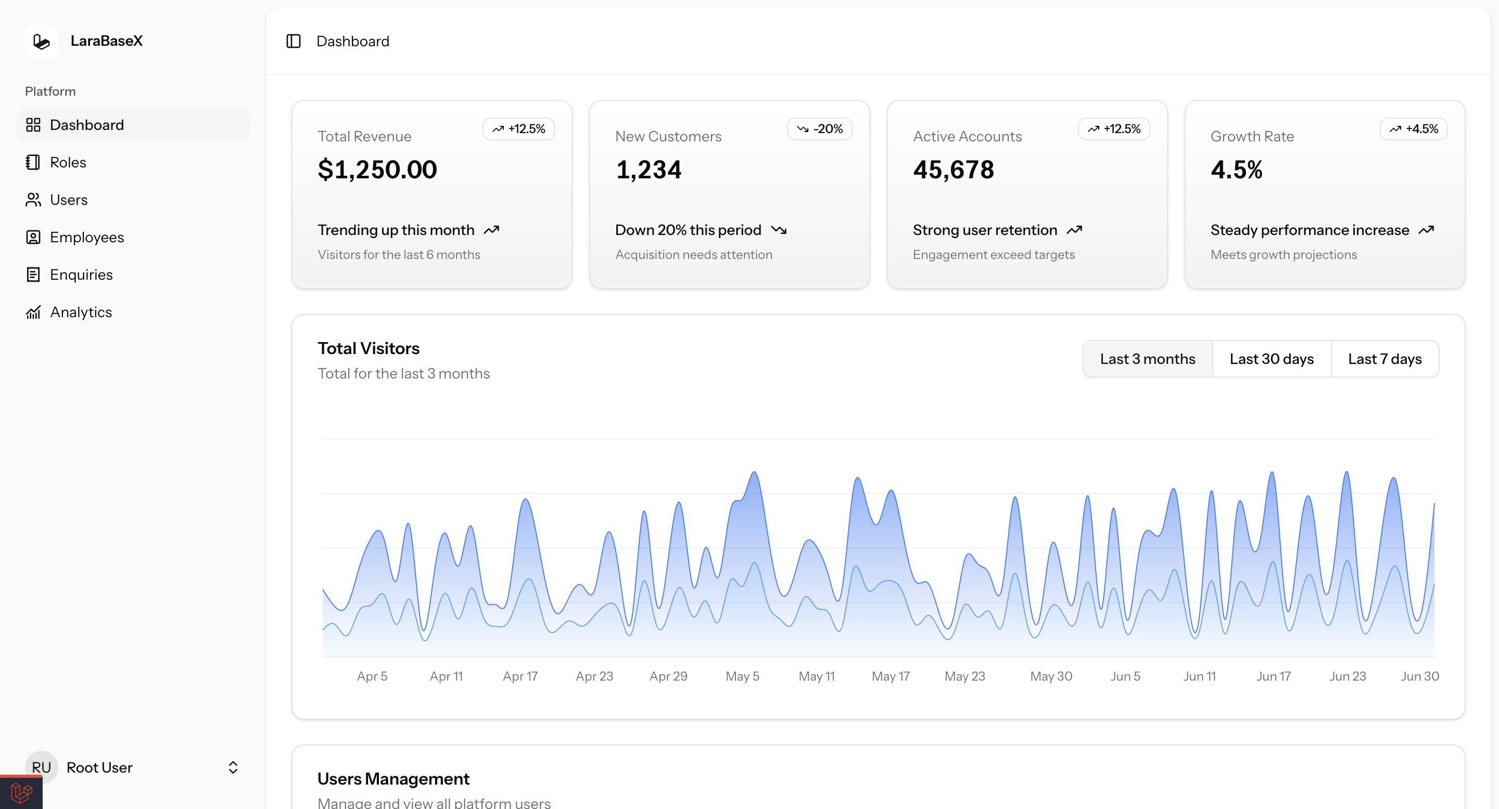
Task: Click the LaraBaseX logo icon
Action: point(41,41)
